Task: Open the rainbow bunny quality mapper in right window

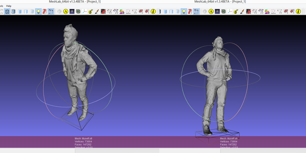Action: (x=267, y=11)
